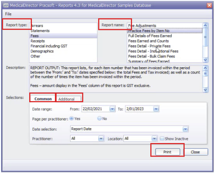
Task: Click Description box scroll down arrow
Action: pos(205,90)
